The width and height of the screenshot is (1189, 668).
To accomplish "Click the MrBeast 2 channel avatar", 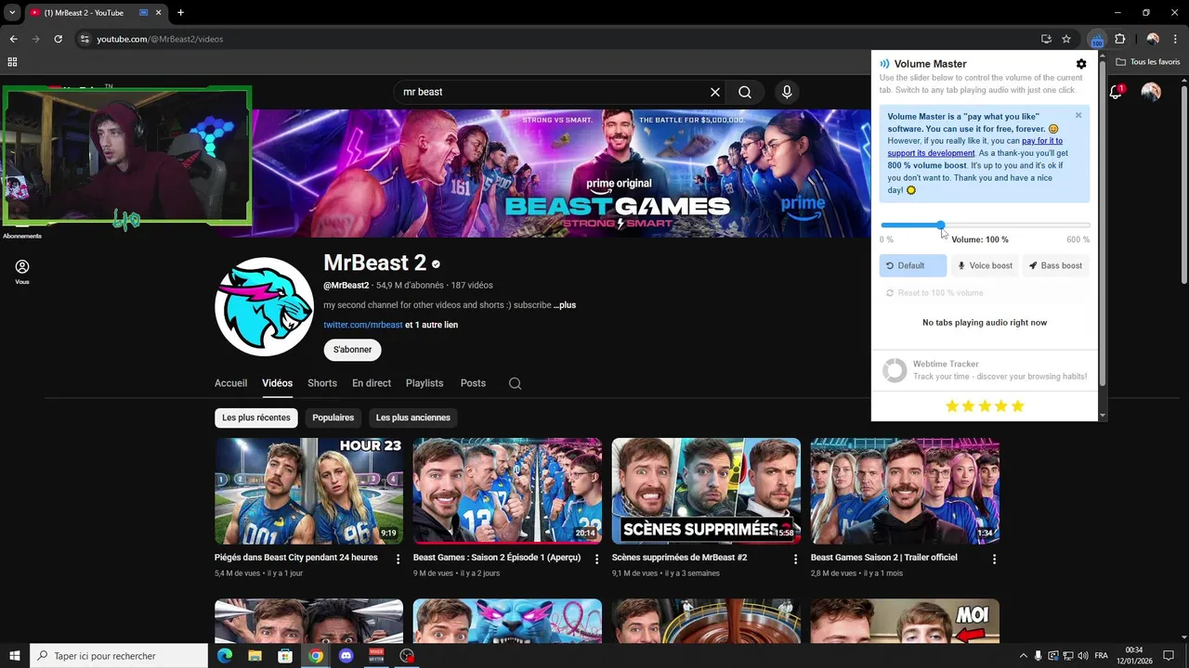I will pos(264,307).
